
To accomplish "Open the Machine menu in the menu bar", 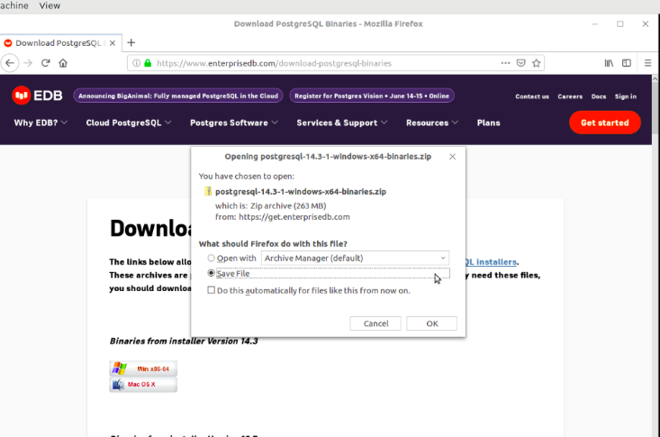I will (x=14, y=6).
